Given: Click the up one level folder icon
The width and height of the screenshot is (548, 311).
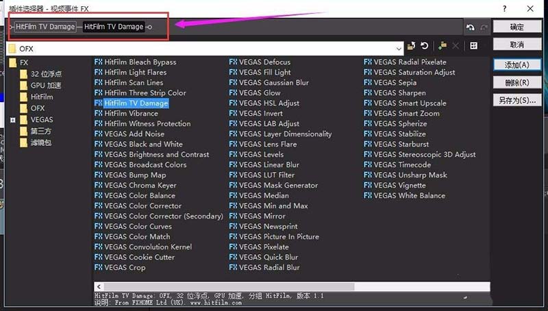Looking at the screenshot, I should (411, 46).
